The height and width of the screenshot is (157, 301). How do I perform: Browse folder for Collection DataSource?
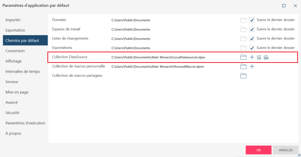[243, 57]
